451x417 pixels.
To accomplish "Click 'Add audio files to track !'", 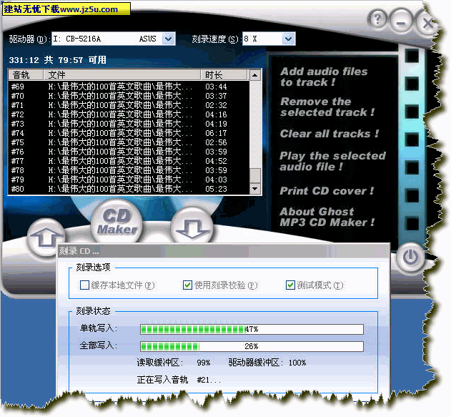I will click(x=323, y=77).
